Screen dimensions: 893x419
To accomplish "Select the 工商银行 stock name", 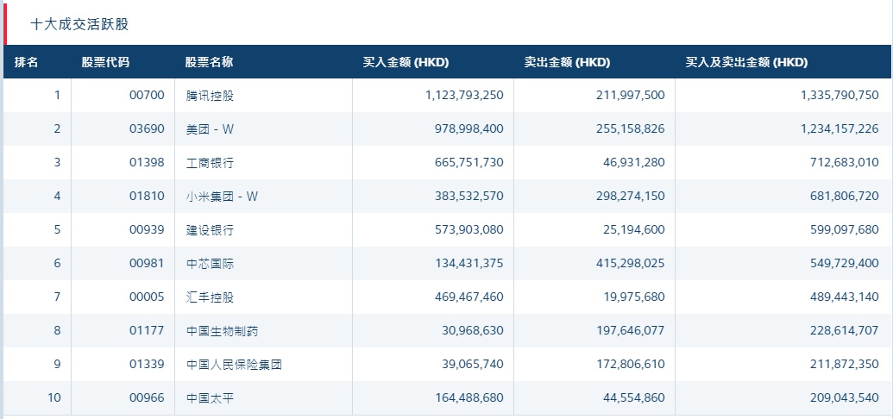I will 210,163.
